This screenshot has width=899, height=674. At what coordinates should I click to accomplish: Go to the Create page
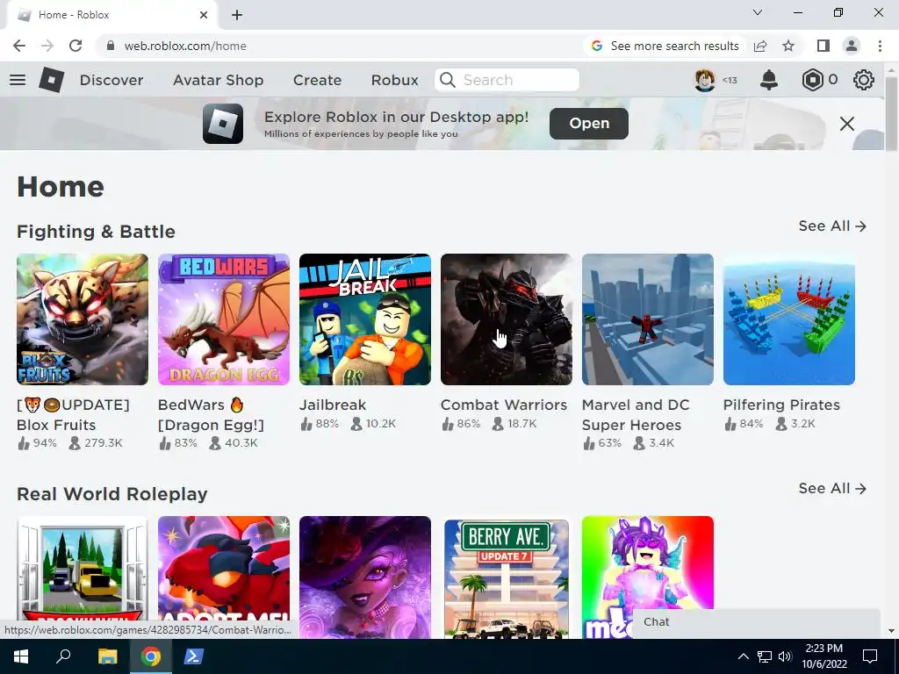[317, 80]
